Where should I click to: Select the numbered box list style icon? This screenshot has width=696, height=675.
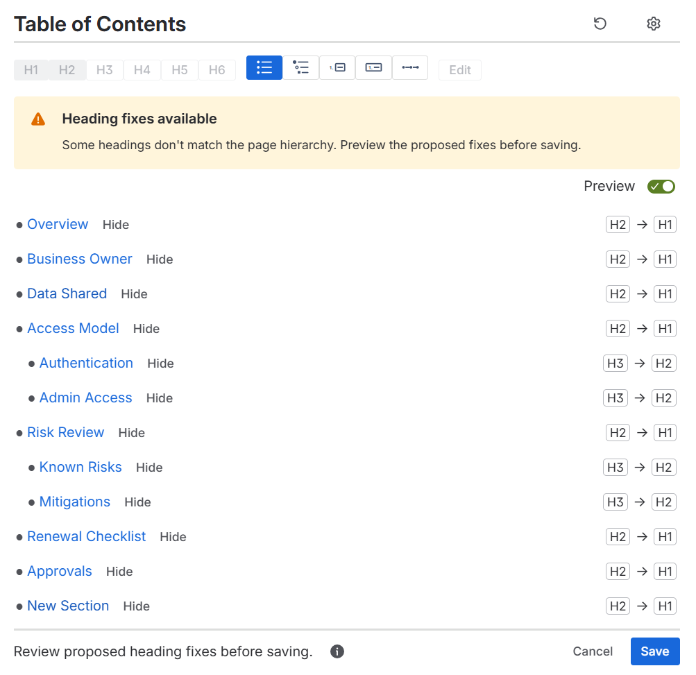coord(374,67)
